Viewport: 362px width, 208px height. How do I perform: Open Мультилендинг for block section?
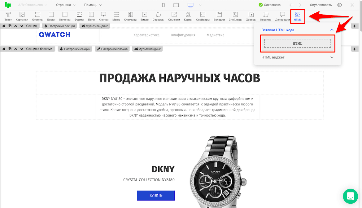tap(147, 49)
